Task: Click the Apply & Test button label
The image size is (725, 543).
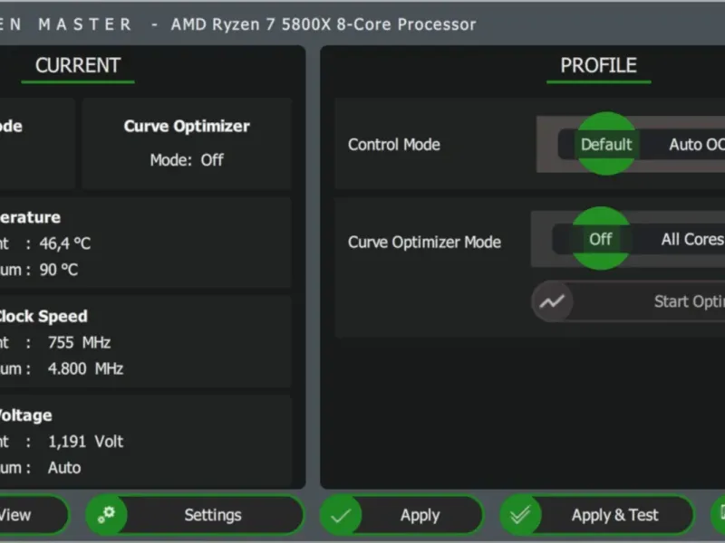Action: tap(615, 515)
